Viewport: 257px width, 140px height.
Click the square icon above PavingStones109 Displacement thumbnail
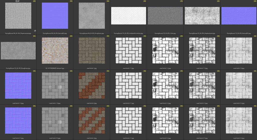pyautogui.click(x=17, y=1)
